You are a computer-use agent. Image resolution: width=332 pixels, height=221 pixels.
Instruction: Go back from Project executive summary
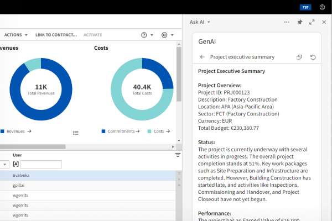(202, 57)
